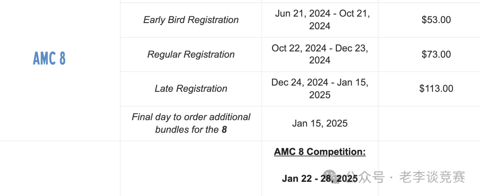Click the underlined AMC 8 Competition heading
Screen dimensions: 480x196
320,152
